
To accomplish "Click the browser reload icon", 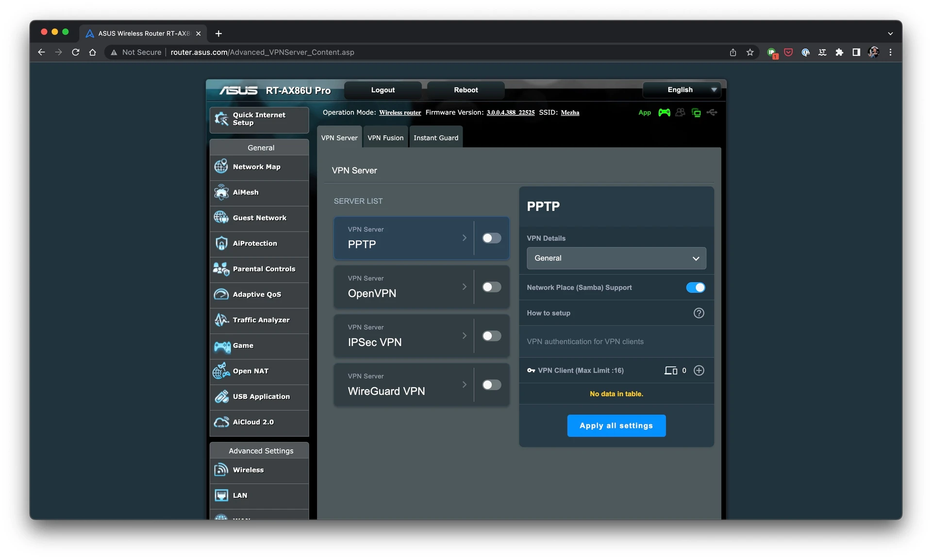I will click(x=75, y=52).
